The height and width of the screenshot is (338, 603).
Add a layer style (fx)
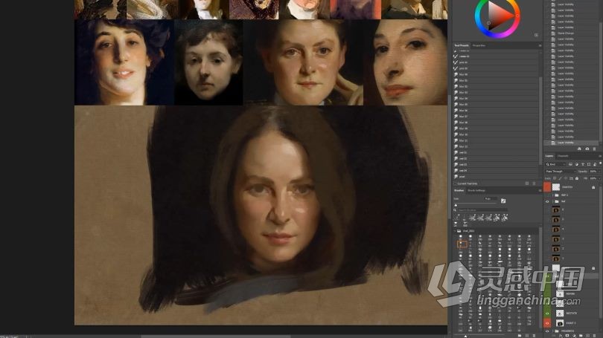(561, 336)
